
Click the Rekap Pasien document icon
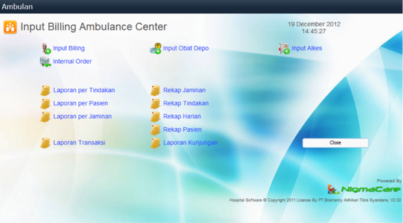click(x=155, y=130)
